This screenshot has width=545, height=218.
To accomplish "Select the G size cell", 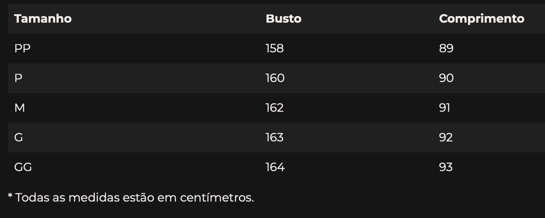I will click(x=18, y=138).
